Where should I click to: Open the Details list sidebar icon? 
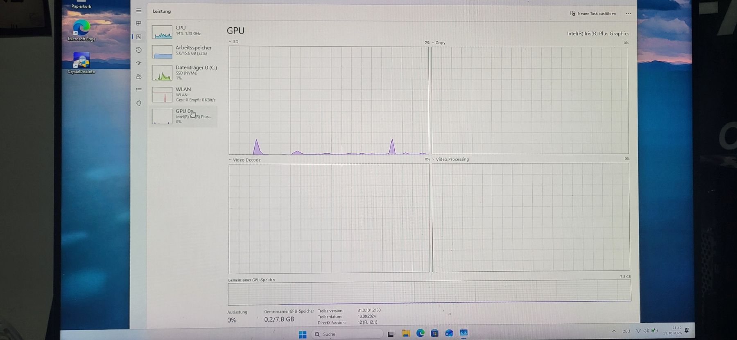139,90
